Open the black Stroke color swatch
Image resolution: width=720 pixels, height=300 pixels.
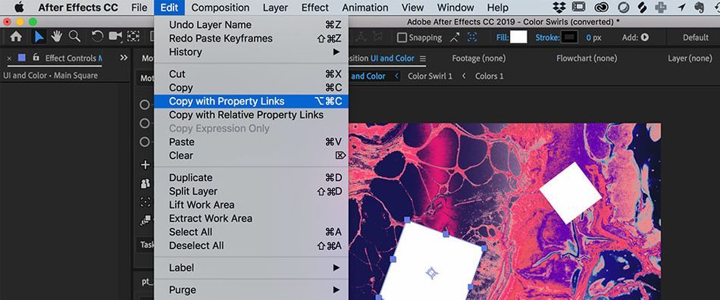(x=569, y=37)
